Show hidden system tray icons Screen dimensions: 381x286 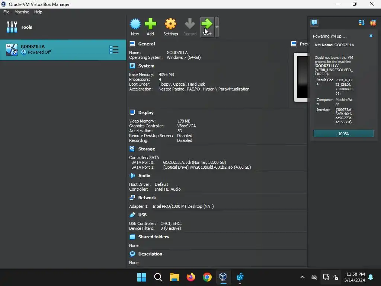(302, 277)
